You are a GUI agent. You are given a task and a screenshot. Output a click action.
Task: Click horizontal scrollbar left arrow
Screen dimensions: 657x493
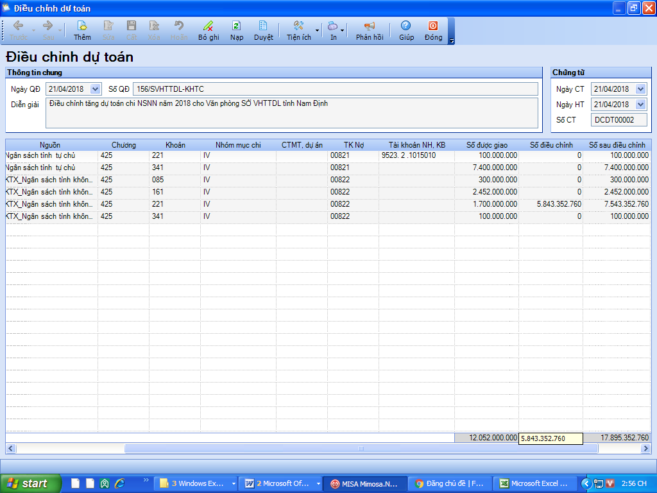tap(11, 449)
